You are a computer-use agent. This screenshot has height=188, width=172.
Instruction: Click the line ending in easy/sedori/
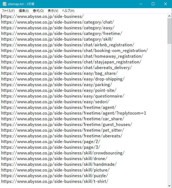point(55,102)
